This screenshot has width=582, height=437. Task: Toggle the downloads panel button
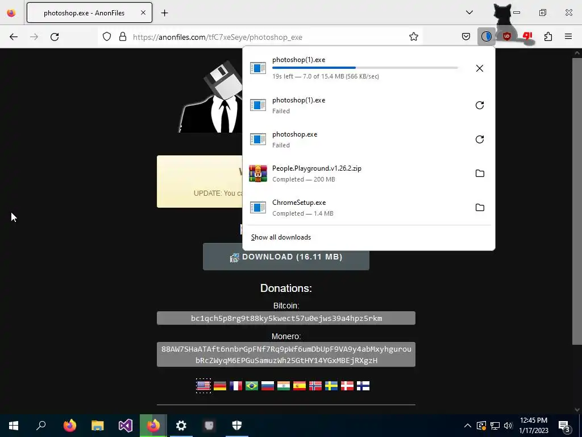tap(487, 37)
